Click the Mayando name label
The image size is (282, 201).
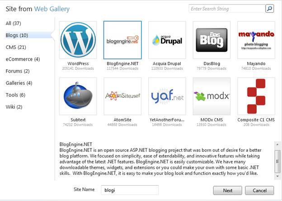tap(256, 63)
